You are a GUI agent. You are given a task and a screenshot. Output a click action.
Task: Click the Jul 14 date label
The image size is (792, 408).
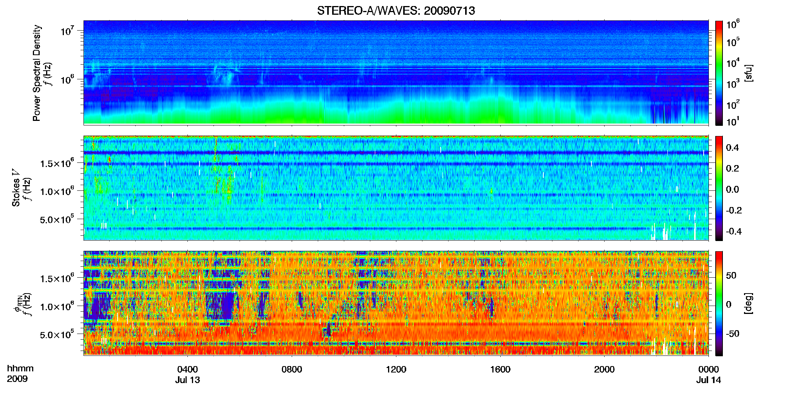point(708,380)
